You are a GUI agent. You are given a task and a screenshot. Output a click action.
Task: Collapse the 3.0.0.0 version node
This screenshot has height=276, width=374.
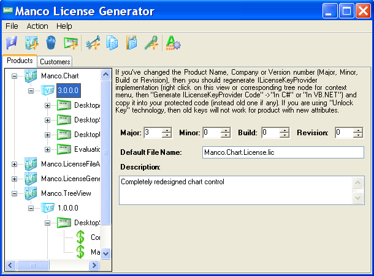[x=31, y=91]
